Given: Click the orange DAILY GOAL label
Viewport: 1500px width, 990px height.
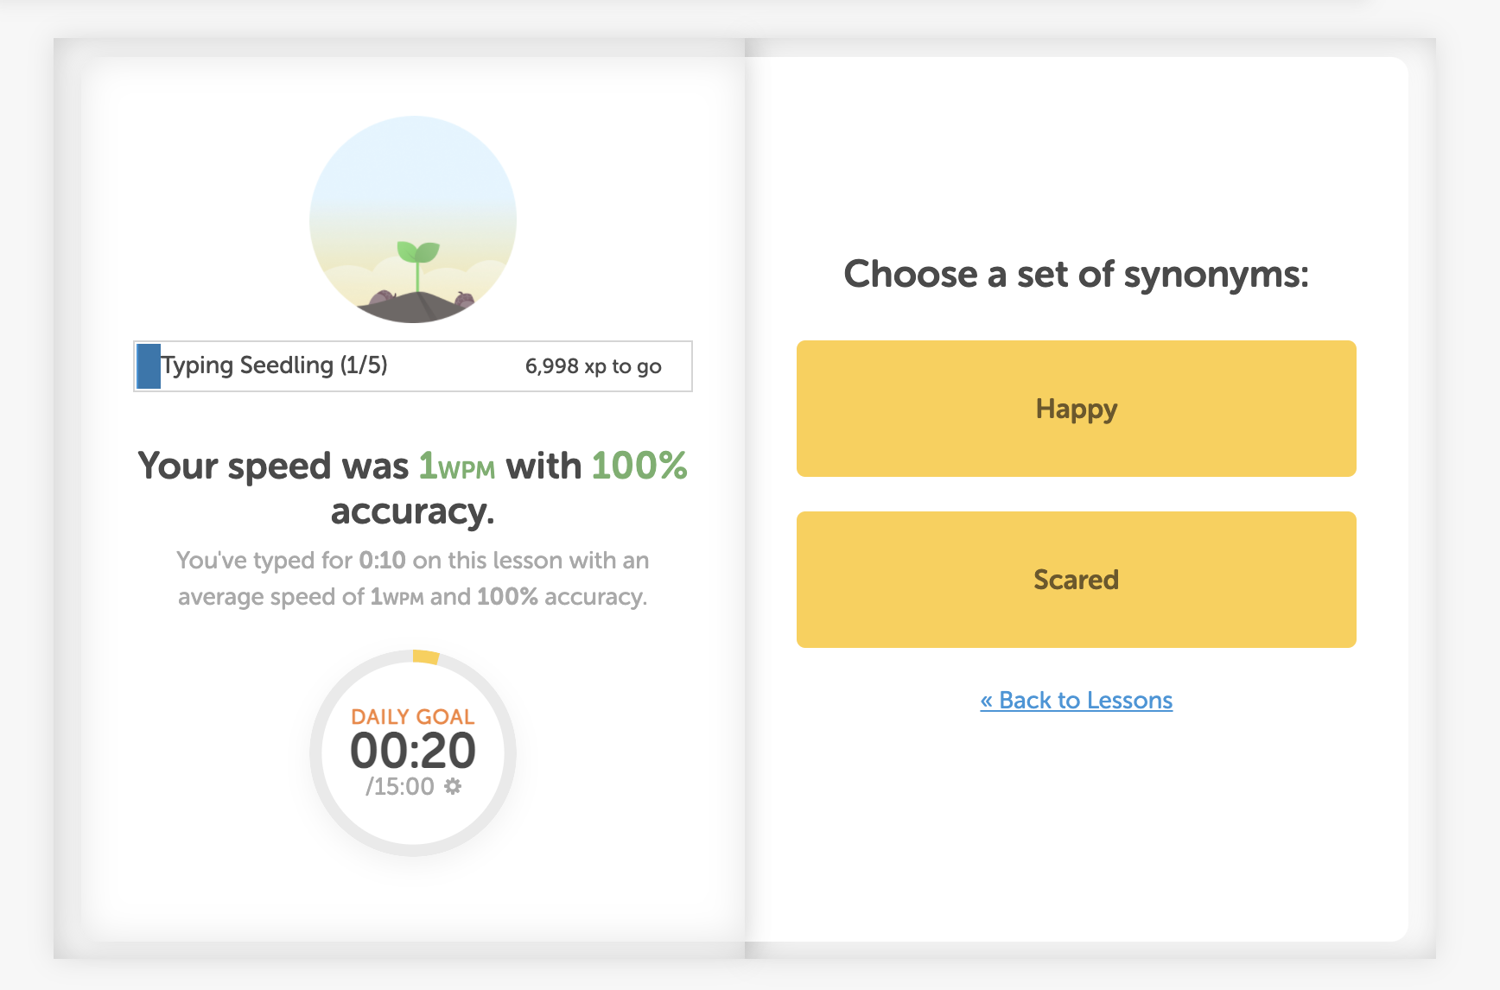Looking at the screenshot, I should pyautogui.click(x=413, y=717).
